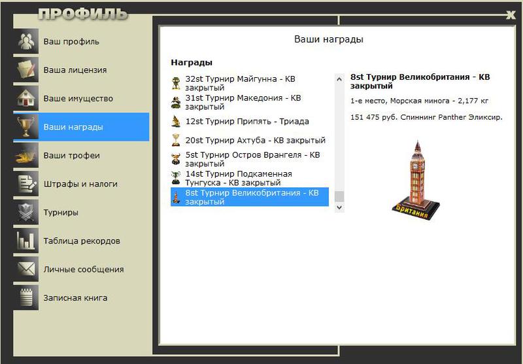Open Штрафы и налоги section
The image size is (523, 364).
point(81,184)
